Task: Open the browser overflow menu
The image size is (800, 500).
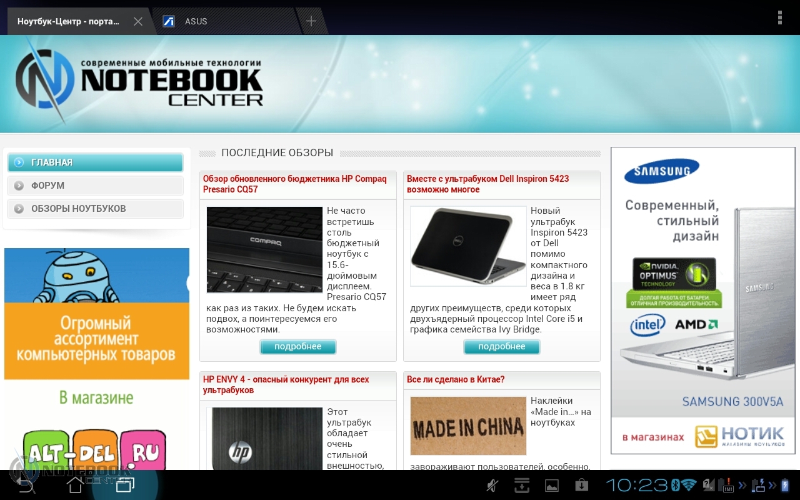Action: click(x=779, y=18)
